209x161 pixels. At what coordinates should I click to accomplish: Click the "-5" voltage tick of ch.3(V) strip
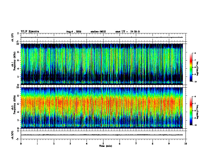click(x=18, y=139)
